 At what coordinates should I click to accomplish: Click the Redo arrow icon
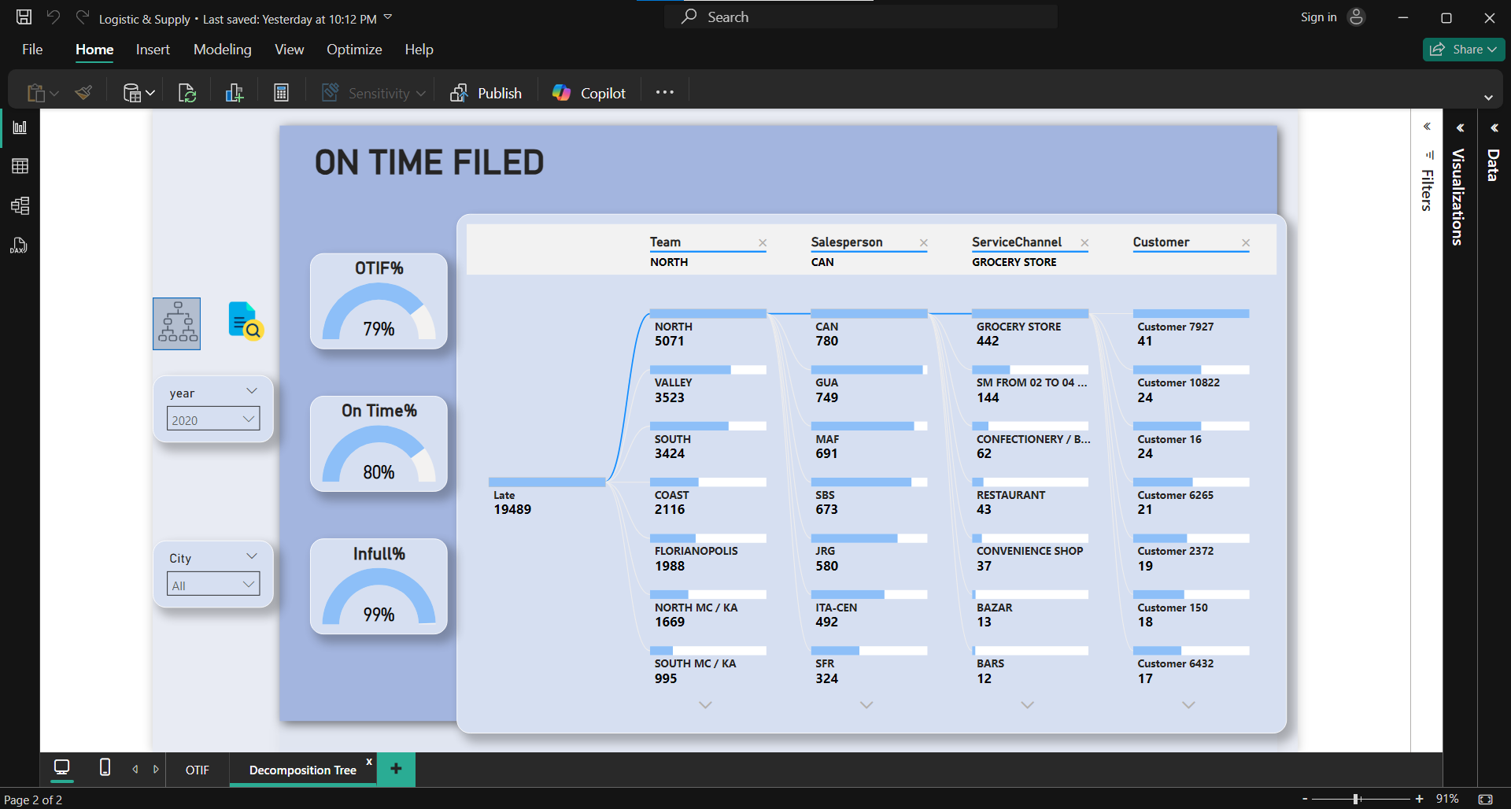tap(82, 17)
